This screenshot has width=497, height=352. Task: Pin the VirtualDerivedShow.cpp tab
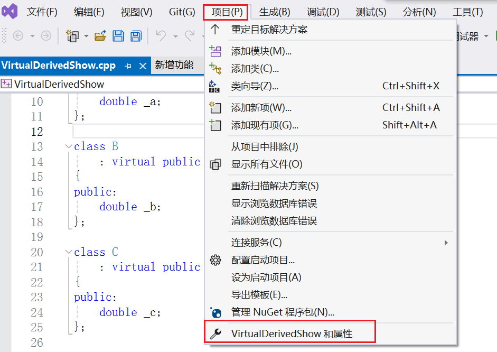[128, 66]
